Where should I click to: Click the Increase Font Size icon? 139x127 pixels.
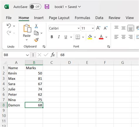click(98, 28)
